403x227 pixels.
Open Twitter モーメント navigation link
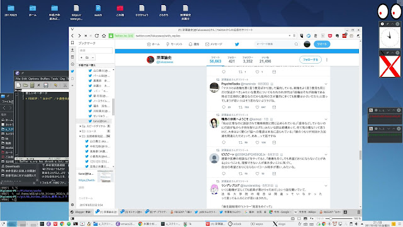click(174, 44)
